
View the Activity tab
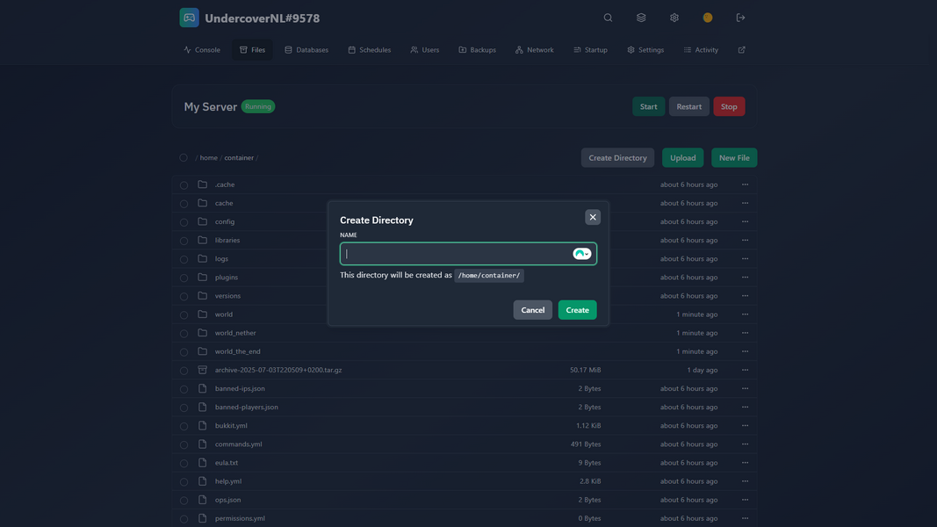tap(701, 49)
